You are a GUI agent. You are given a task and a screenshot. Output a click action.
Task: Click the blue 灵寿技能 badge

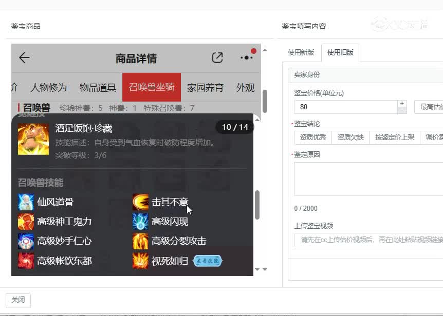pos(208,261)
